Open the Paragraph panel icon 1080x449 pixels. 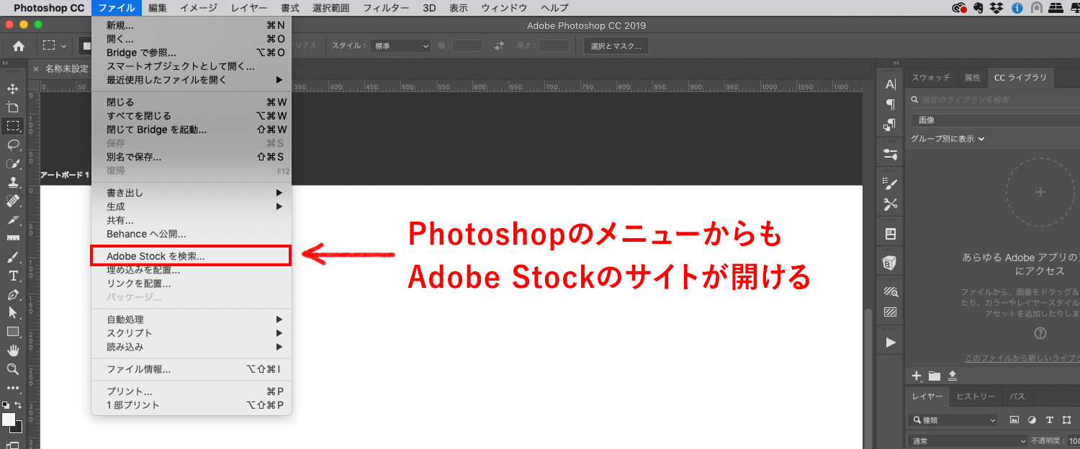coord(891,105)
